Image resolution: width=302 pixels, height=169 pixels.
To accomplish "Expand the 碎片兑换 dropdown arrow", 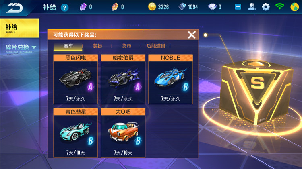I will (x=34, y=47).
